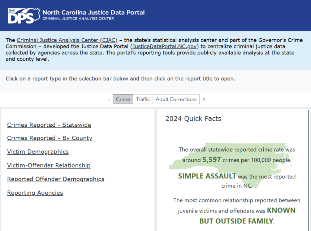Click the NC DPS shield logo

(22, 16)
